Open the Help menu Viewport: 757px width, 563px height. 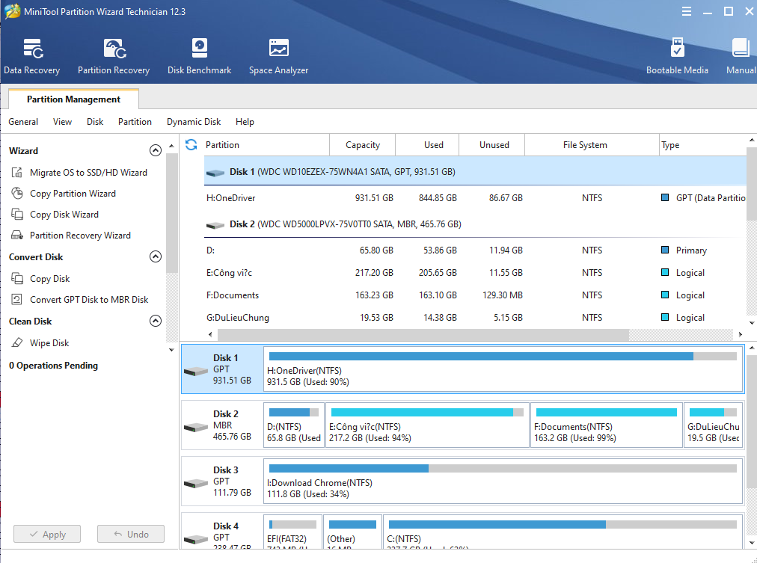pos(245,122)
